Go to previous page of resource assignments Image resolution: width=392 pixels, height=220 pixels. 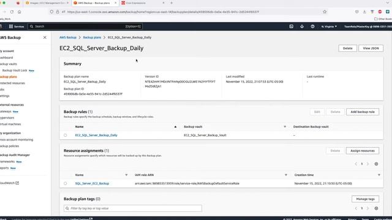[x=356, y=164]
